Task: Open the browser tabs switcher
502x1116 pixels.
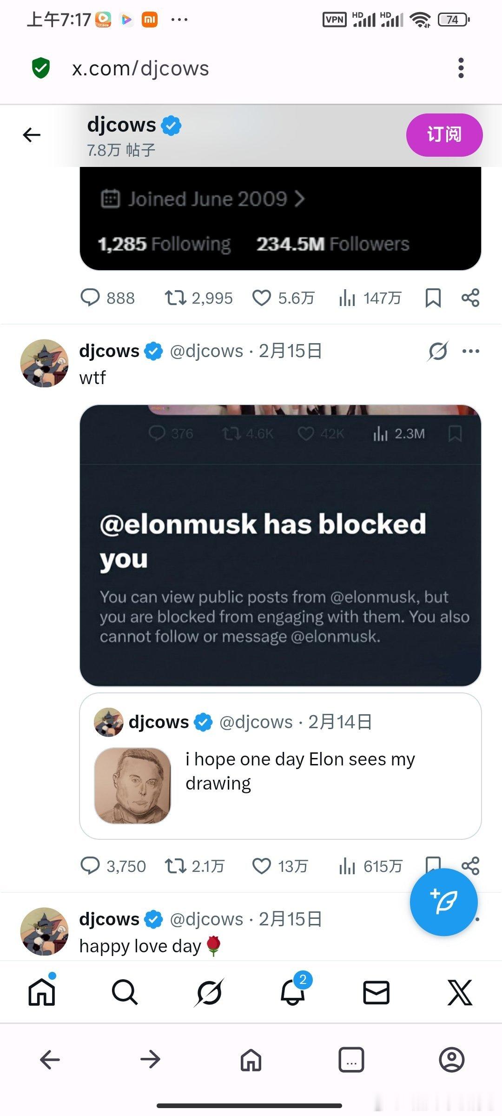Action: point(351,1060)
